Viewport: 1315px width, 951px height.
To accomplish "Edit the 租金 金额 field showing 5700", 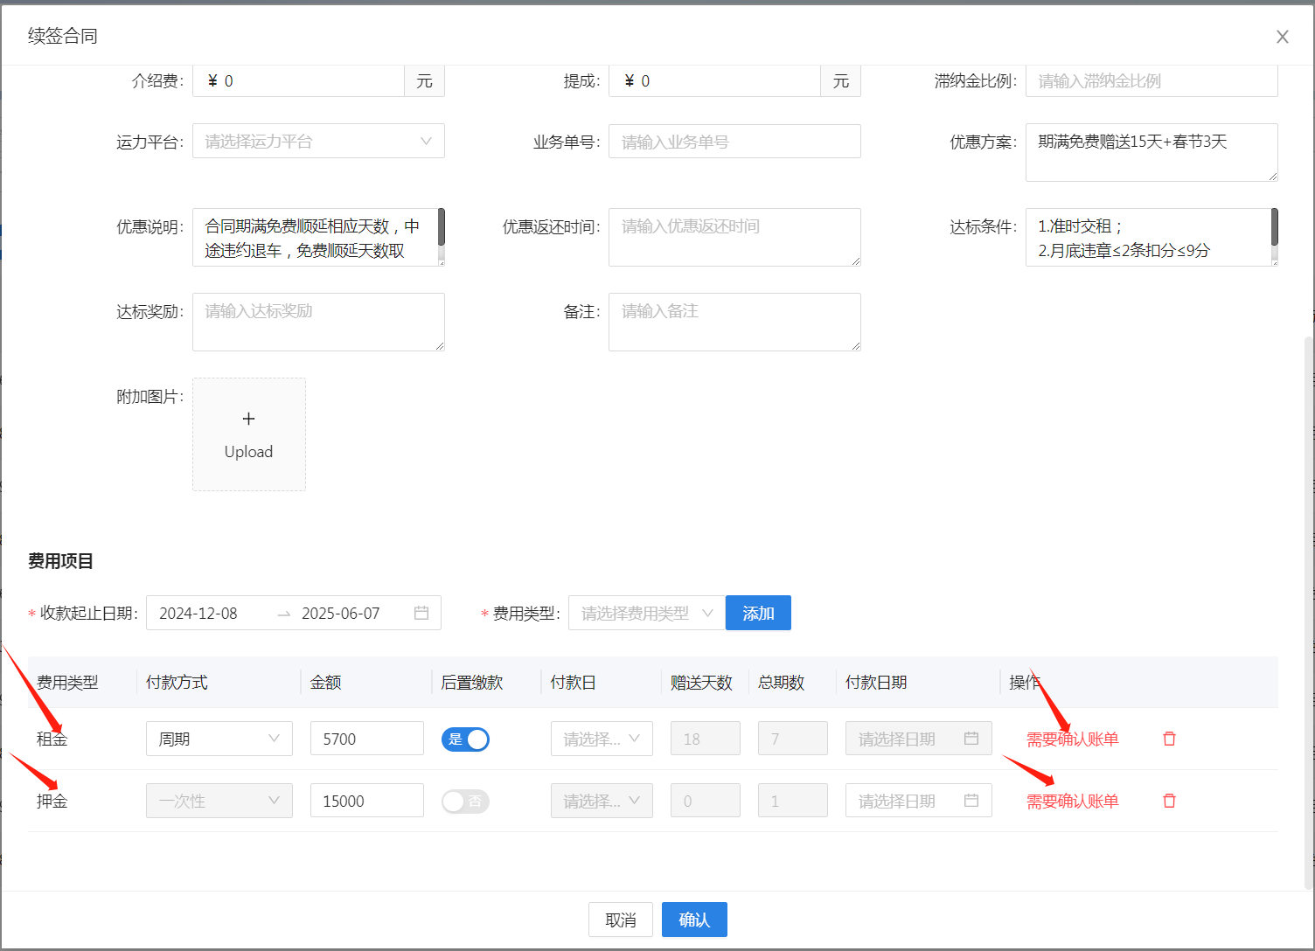I will coord(366,739).
